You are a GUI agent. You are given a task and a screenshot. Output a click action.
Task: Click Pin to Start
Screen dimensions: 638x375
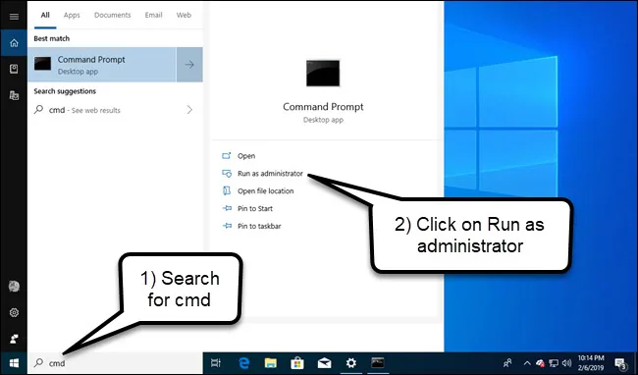tap(247, 209)
